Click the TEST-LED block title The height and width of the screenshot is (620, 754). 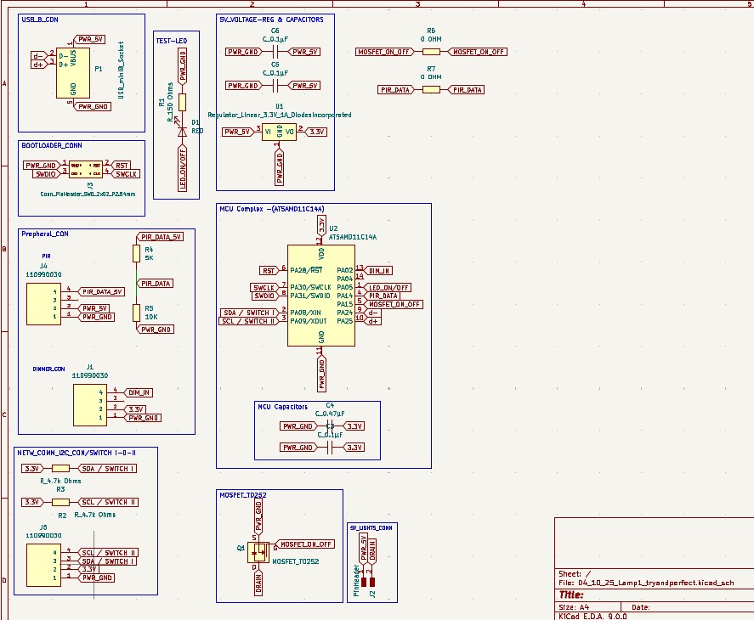(171, 41)
